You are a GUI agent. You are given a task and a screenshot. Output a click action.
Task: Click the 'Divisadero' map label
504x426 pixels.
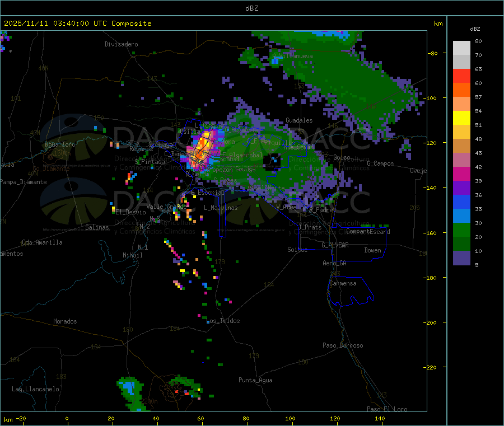[121, 44]
